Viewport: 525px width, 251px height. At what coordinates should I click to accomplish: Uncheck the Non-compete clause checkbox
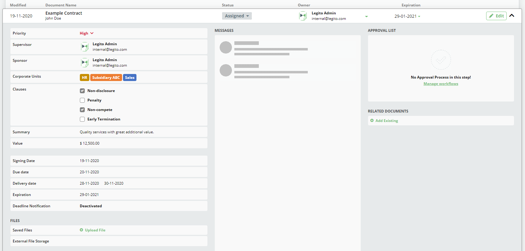click(82, 110)
